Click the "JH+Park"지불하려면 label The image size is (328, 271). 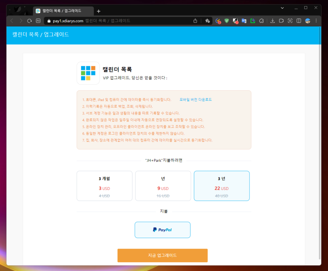tap(164, 160)
